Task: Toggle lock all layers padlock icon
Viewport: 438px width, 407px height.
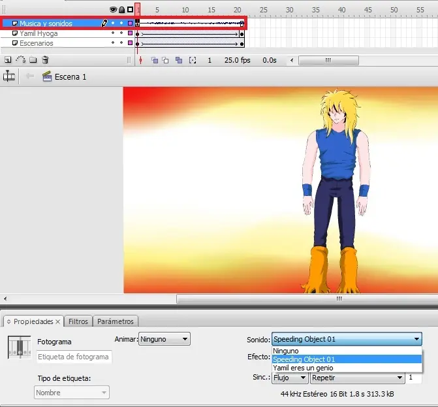Action: tap(122, 10)
